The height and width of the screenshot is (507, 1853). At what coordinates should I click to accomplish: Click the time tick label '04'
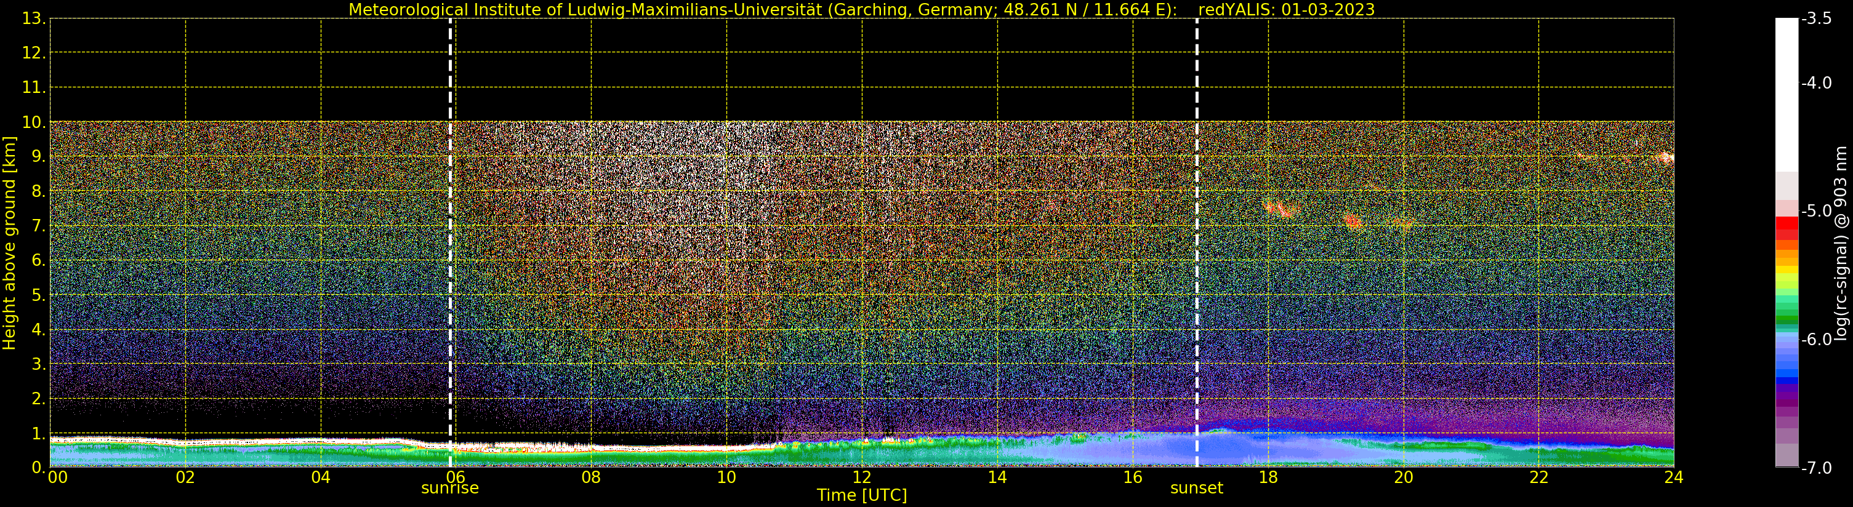coord(320,477)
